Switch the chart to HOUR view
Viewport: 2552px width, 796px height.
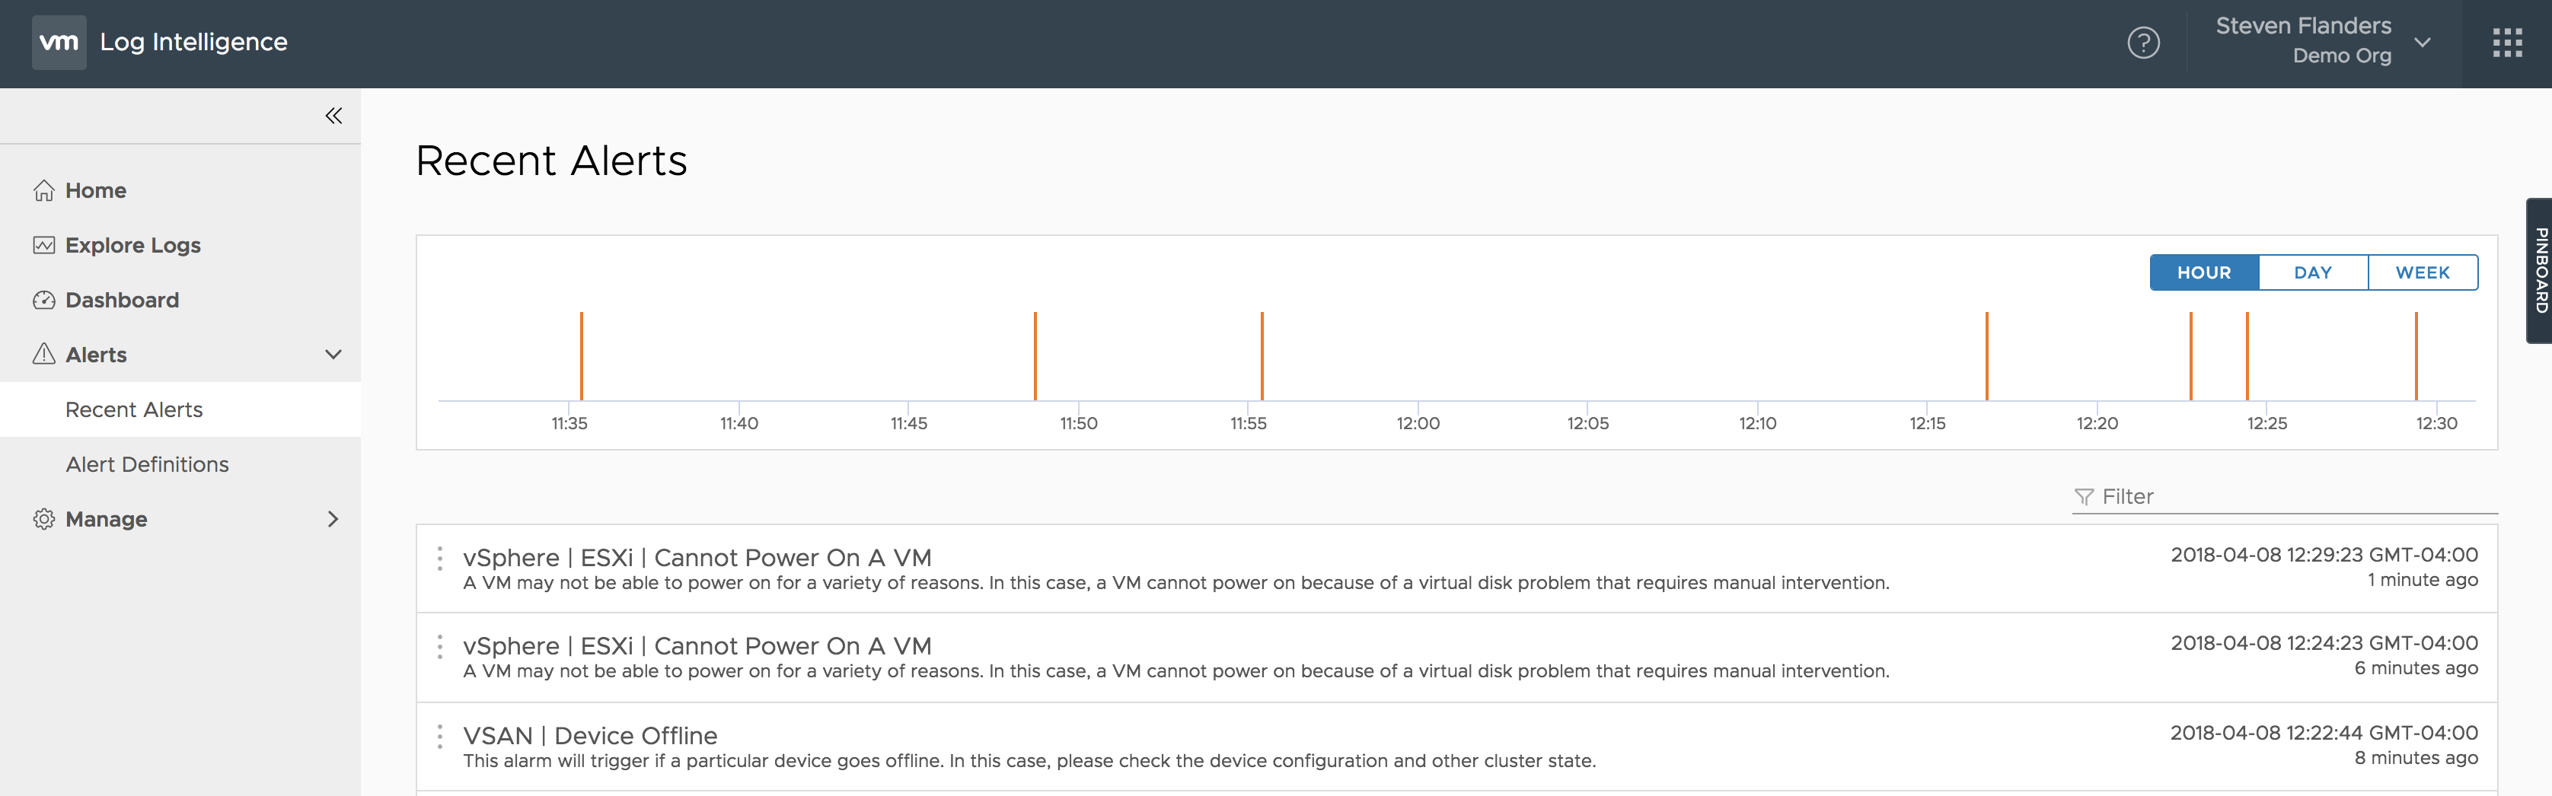(2203, 272)
